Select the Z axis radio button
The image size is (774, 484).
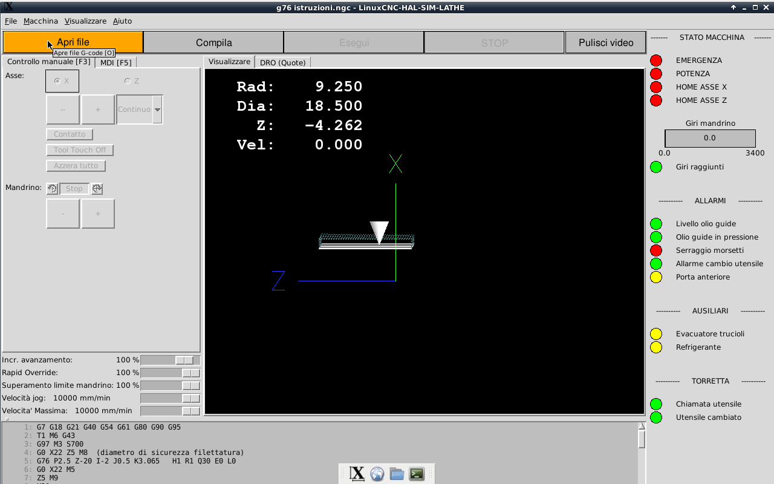pos(127,81)
